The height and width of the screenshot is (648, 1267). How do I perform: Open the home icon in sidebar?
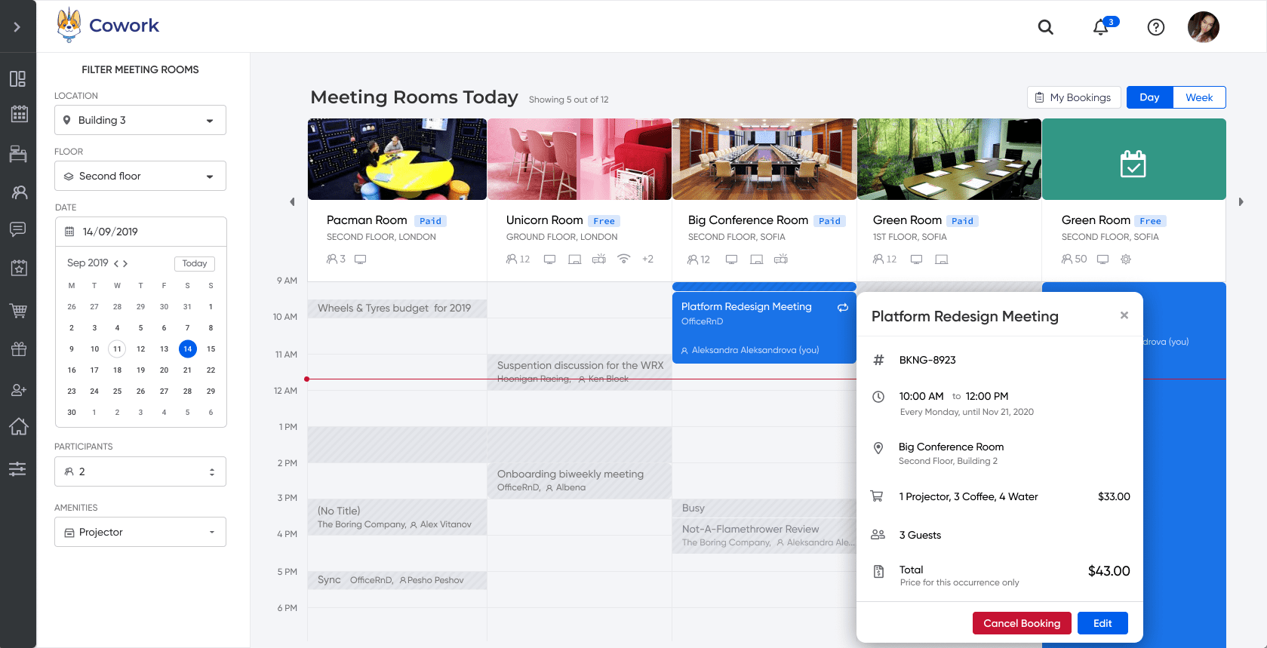[x=18, y=426]
